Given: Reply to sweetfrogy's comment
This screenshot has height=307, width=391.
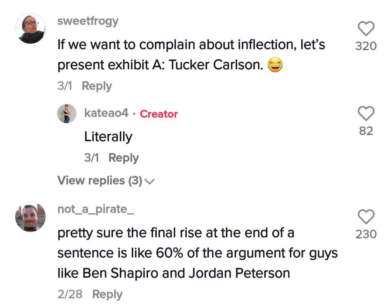Looking at the screenshot, I should point(97,86).
